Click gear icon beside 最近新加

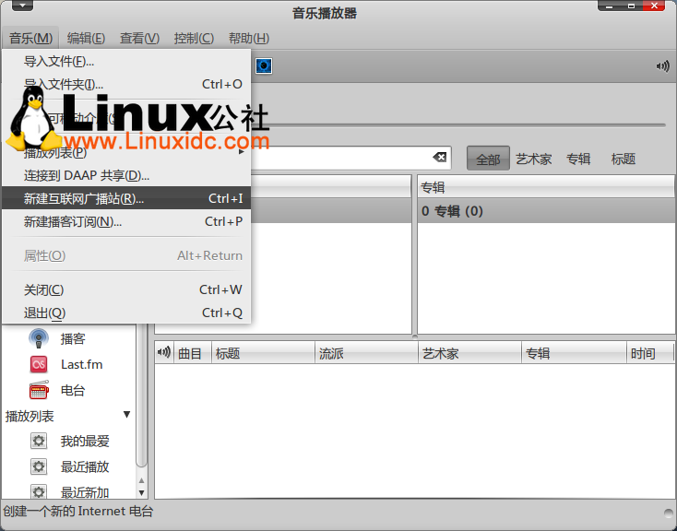(39, 492)
